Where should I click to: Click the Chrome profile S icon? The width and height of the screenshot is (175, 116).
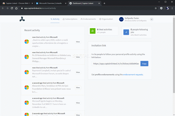[x=167, y=8]
